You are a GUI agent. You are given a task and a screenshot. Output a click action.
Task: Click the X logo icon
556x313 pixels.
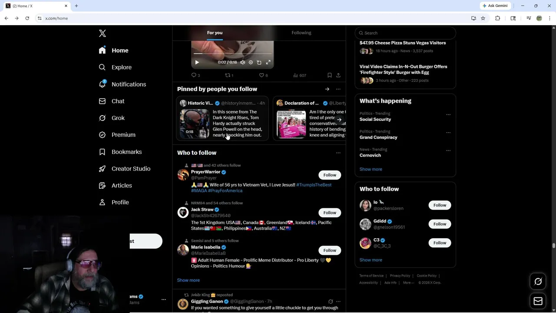click(x=103, y=33)
